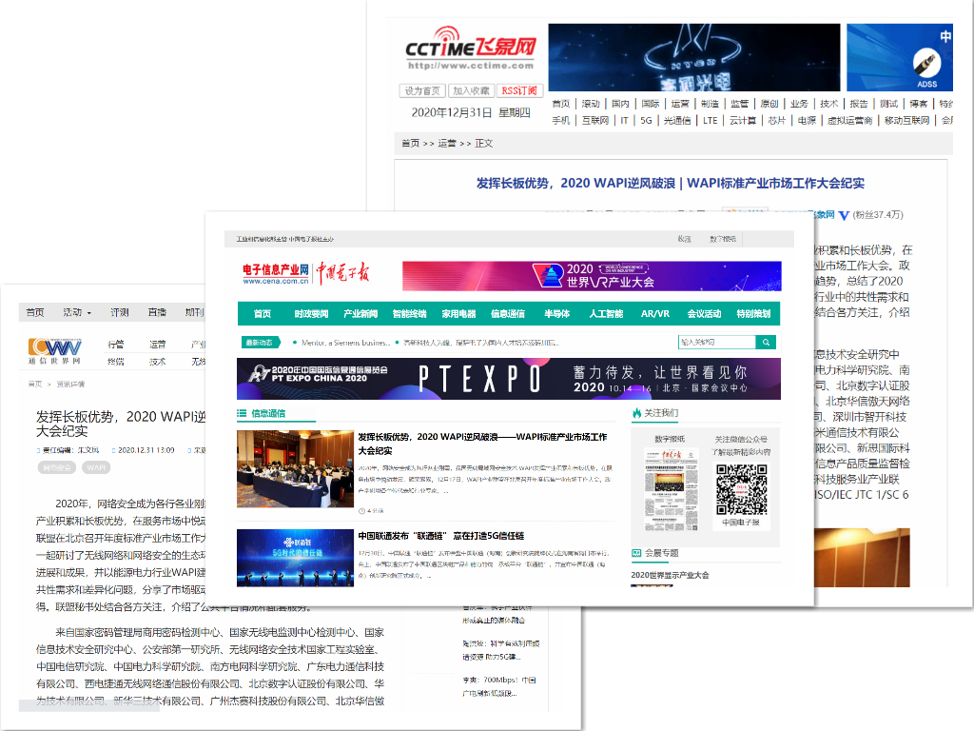Click the Mentor, a Siemens busines... ticker item
This screenshot has height=731, width=974.
pyautogui.click(x=346, y=343)
